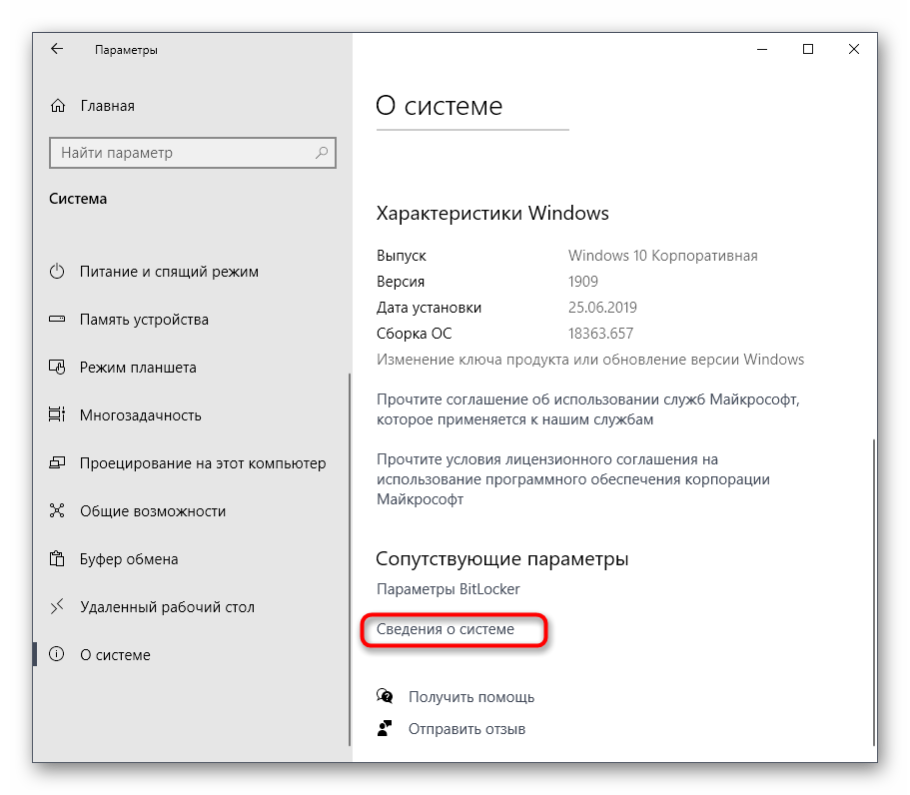Click the Характеристики Windows heading
Image resolution: width=910 pixels, height=795 pixels.
492,214
